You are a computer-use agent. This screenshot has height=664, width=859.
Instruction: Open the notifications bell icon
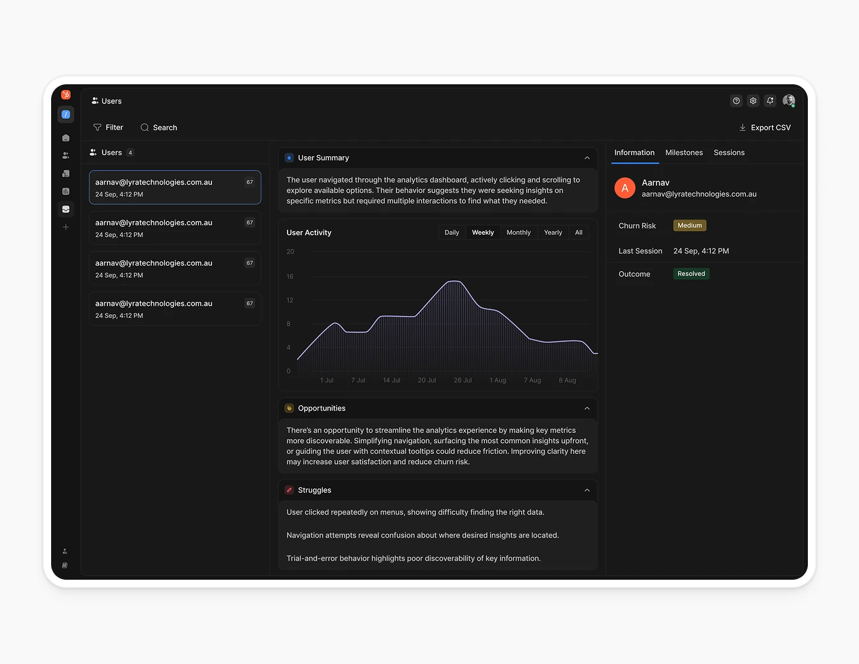tap(770, 100)
